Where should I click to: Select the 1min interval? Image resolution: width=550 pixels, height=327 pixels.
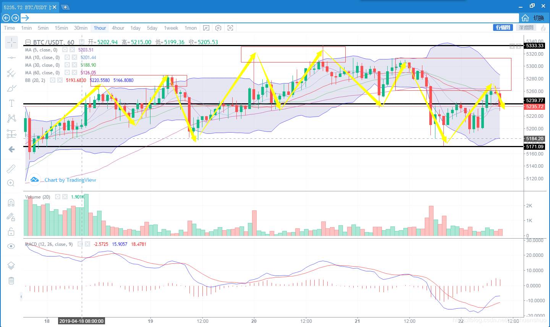[26, 28]
